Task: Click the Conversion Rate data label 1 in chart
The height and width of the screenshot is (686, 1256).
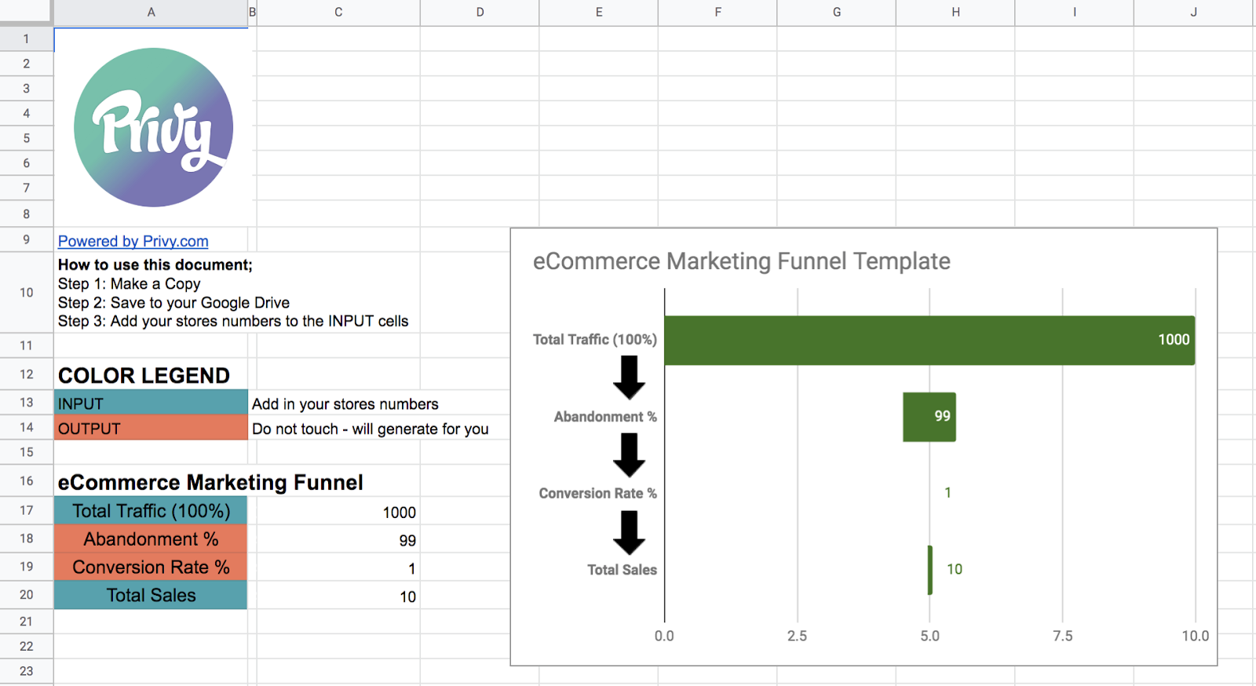Action: tap(947, 493)
